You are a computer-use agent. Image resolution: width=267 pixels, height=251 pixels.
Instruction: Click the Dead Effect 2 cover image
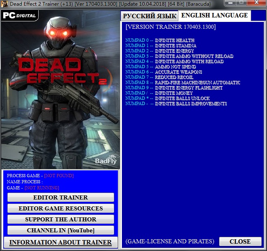[61, 89]
